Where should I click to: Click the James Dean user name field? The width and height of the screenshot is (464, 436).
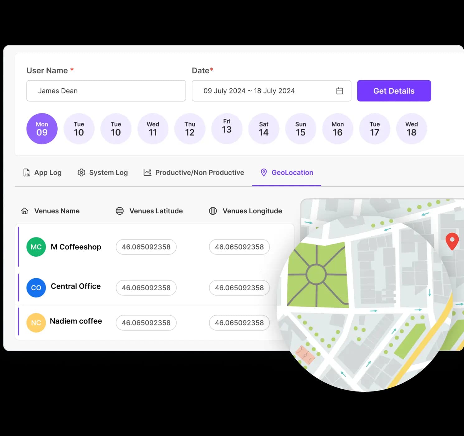tap(106, 91)
